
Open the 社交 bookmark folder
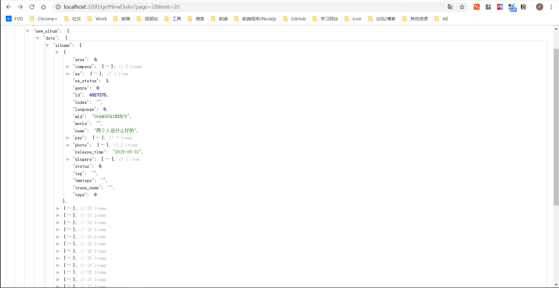pyautogui.click(x=72, y=19)
